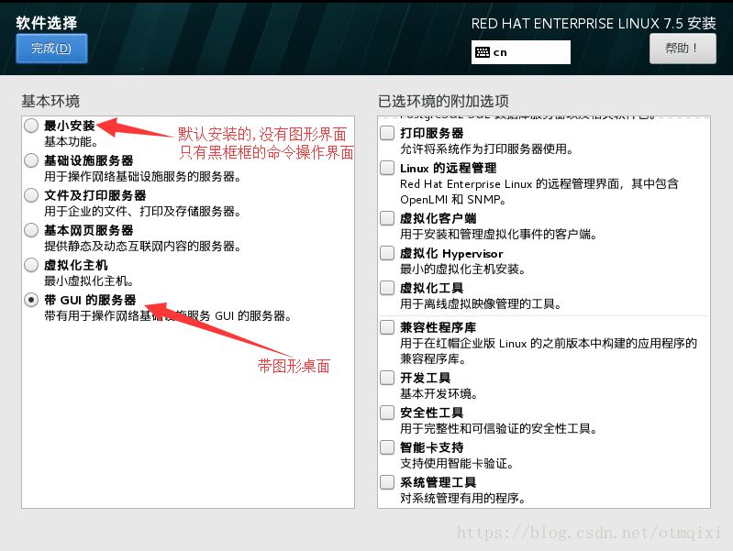
Task: Enable 虚拟化 Hypervisor add-on
Action: pyautogui.click(x=387, y=253)
